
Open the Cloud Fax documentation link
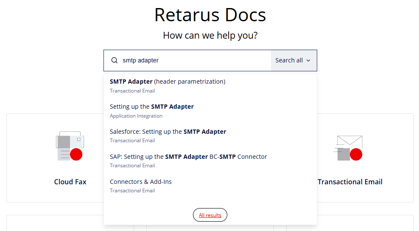coord(70,182)
